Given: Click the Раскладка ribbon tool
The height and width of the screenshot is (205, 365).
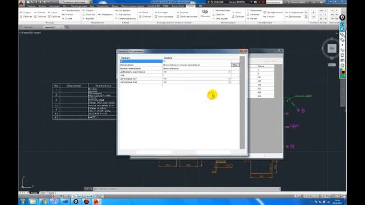Looking at the screenshot, I should (161, 13).
